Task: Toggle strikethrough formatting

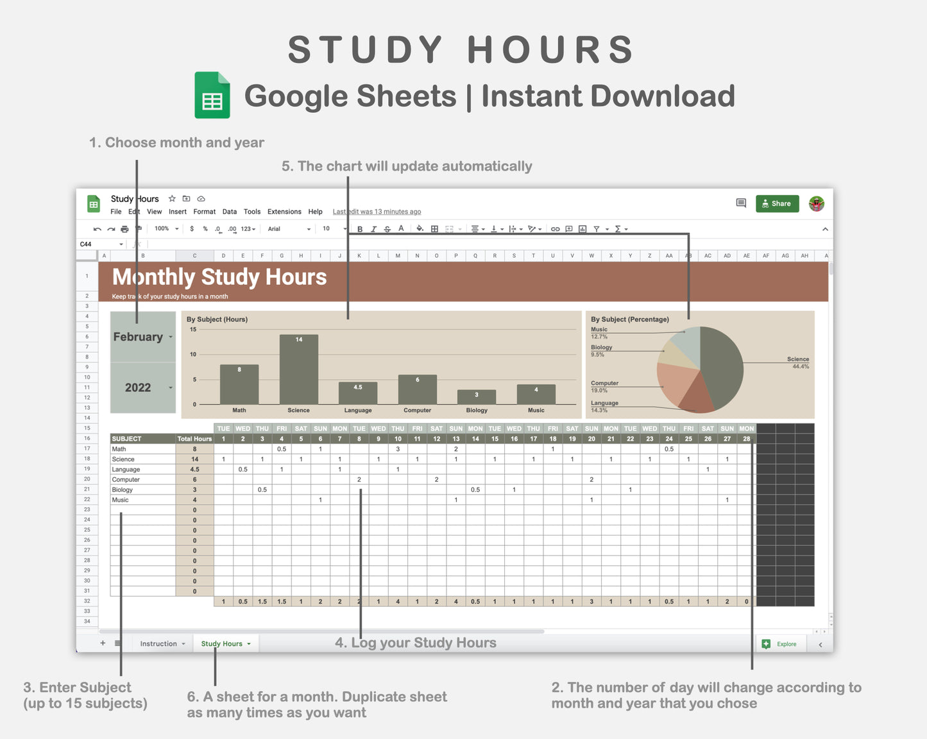Action: click(386, 229)
